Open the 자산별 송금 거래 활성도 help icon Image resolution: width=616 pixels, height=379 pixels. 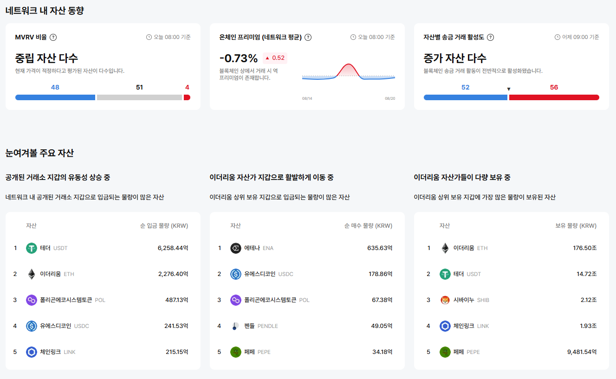point(490,38)
